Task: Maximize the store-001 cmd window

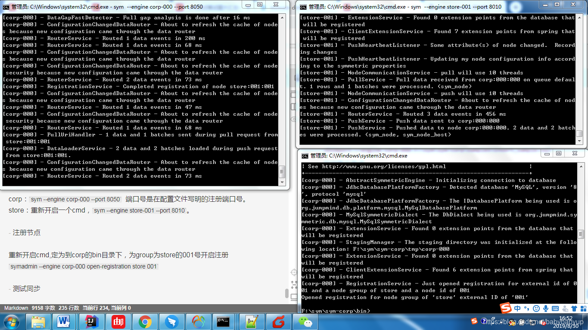Action: pyautogui.click(x=557, y=4)
